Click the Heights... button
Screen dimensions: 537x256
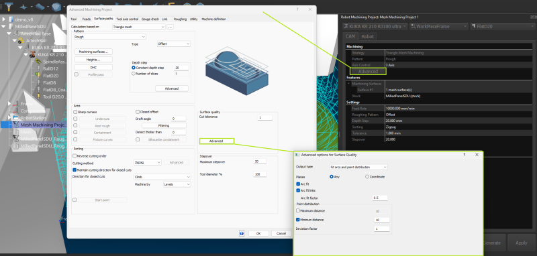tap(93, 60)
